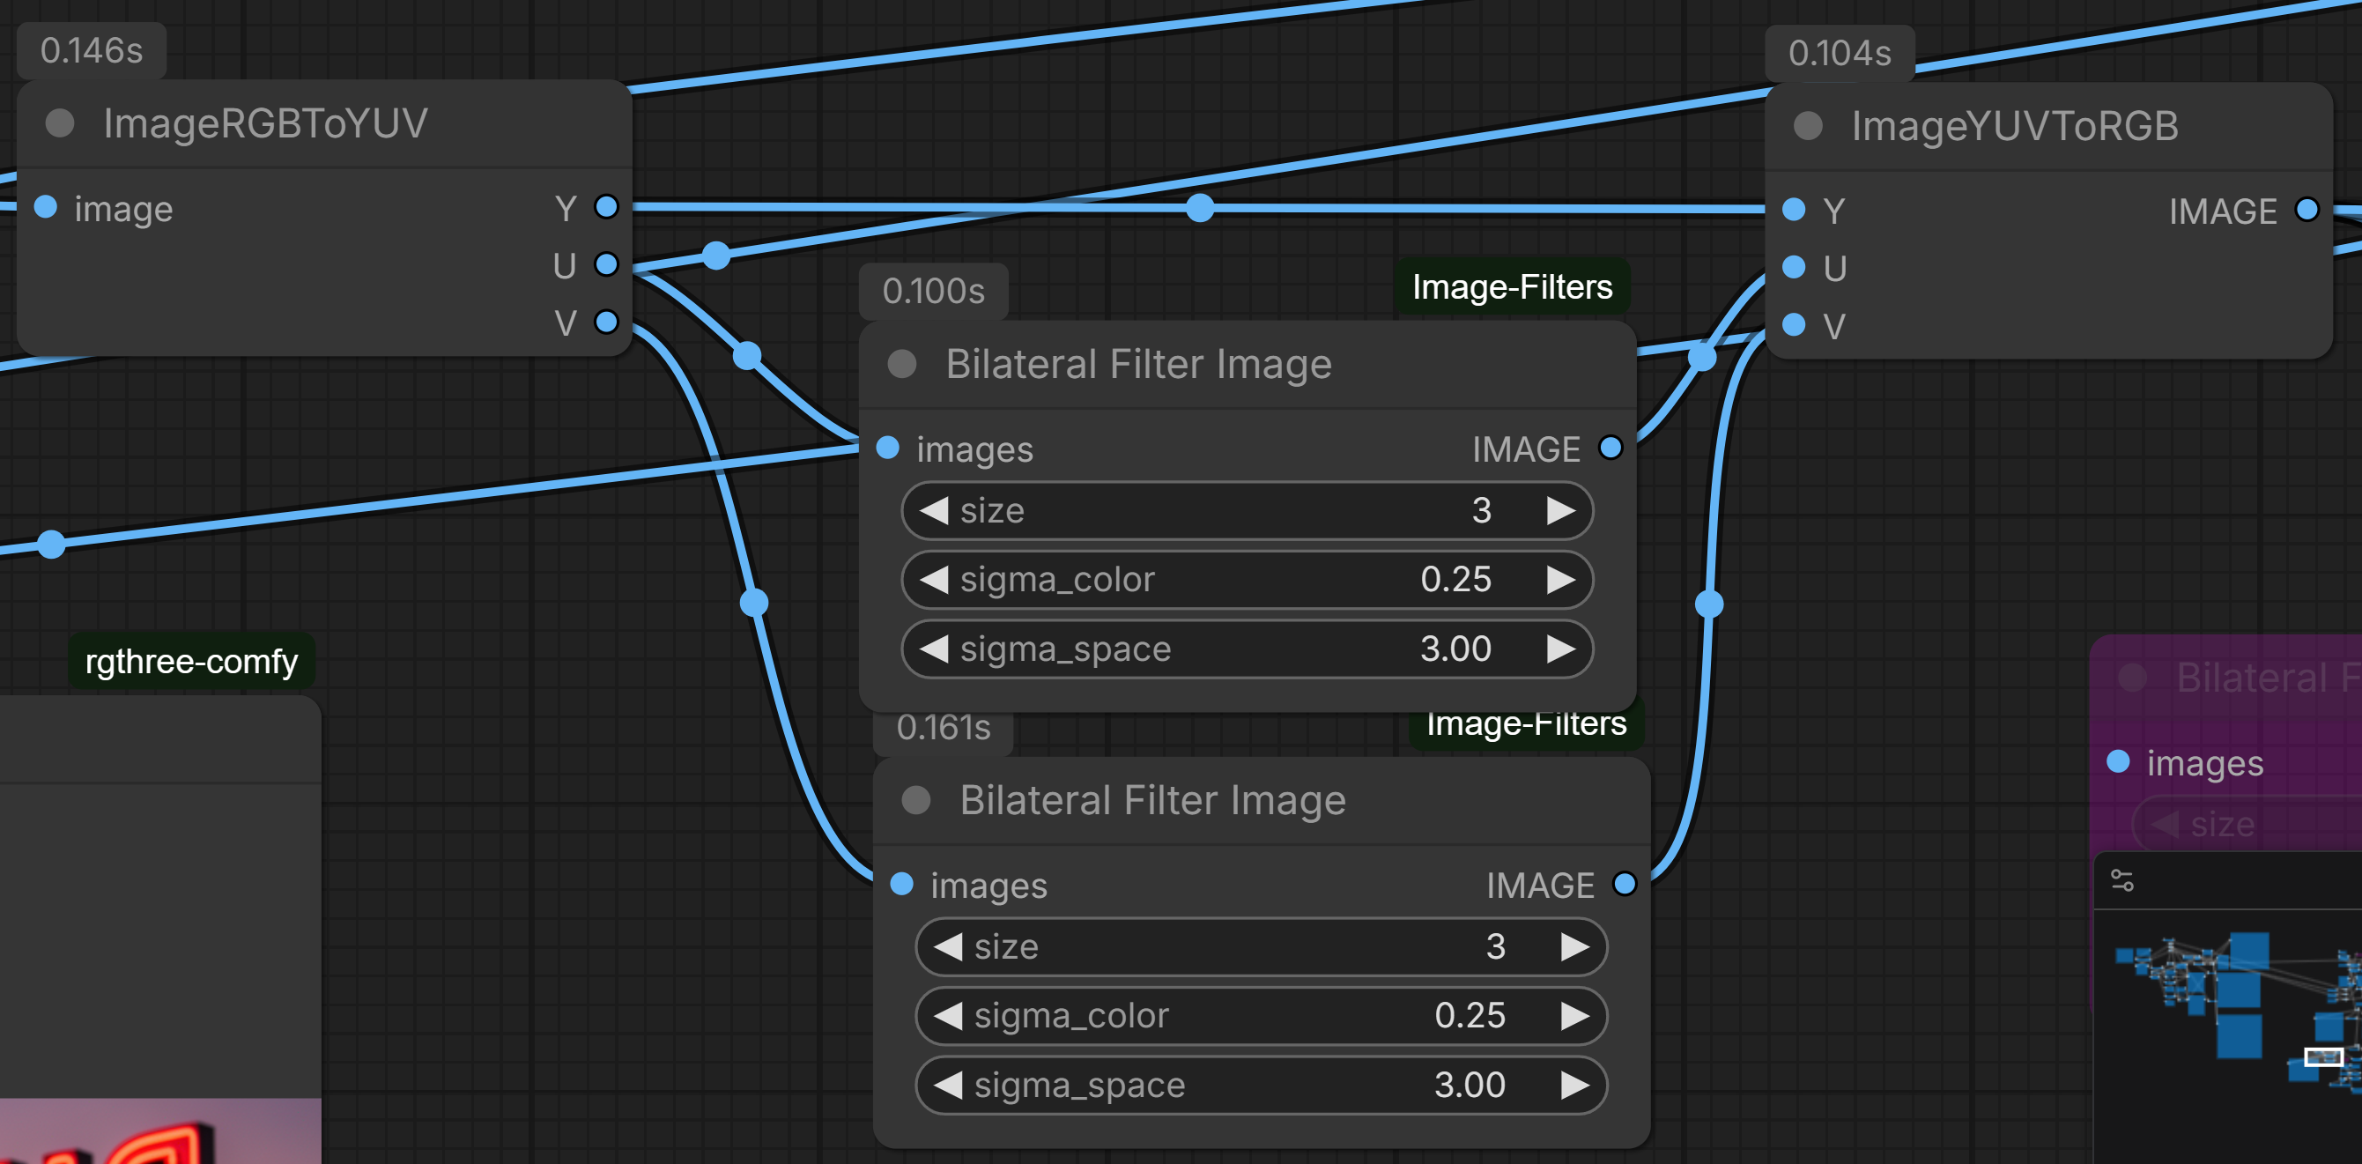Click images input port on the pink Bilateral node
This screenshot has width=2362, height=1164.
[2118, 761]
